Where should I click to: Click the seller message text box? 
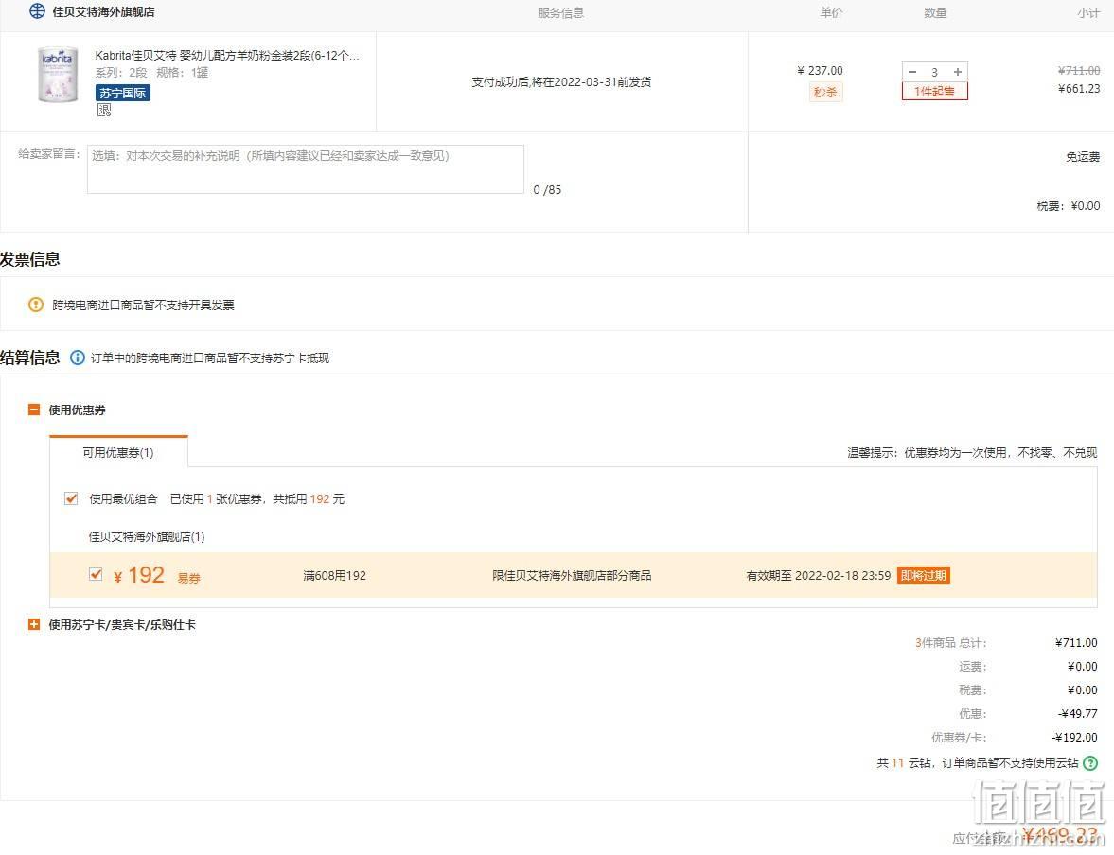point(306,169)
